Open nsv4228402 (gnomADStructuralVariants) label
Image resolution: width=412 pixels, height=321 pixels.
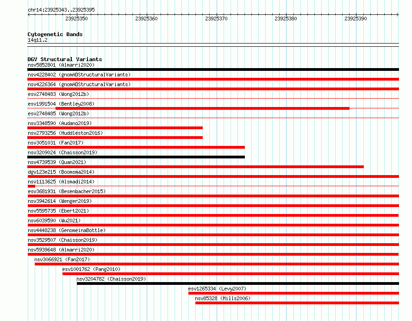click(x=79, y=75)
